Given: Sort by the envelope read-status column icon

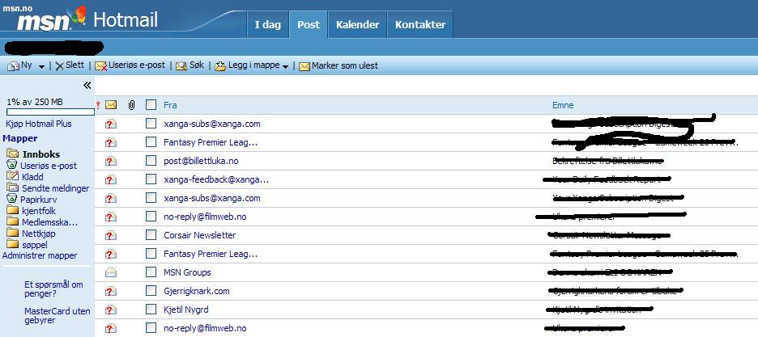Looking at the screenshot, I should 111,104.
